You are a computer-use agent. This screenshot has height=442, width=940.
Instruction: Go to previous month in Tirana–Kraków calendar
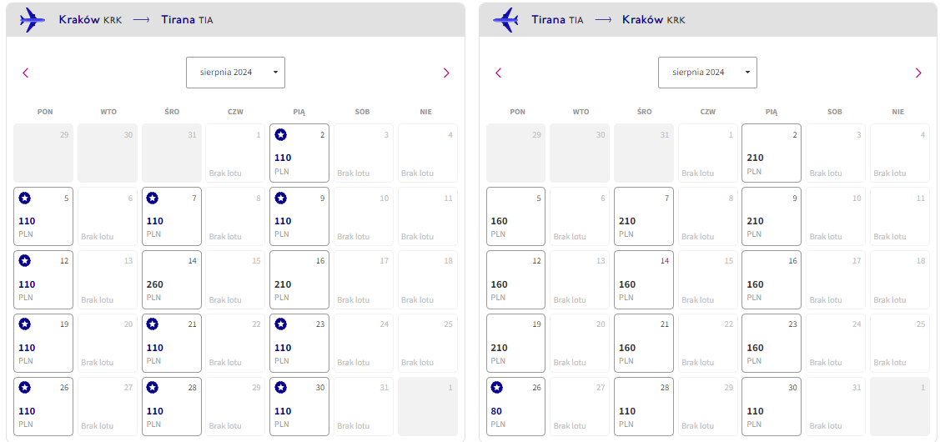(x=498, y=73)
